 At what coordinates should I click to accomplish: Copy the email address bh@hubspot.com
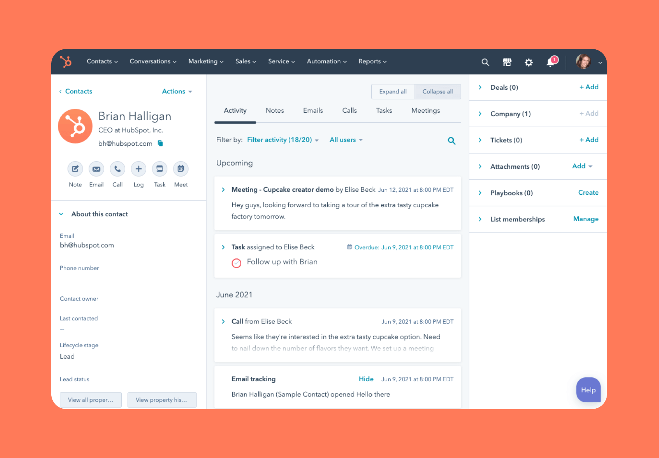point(160,143)
